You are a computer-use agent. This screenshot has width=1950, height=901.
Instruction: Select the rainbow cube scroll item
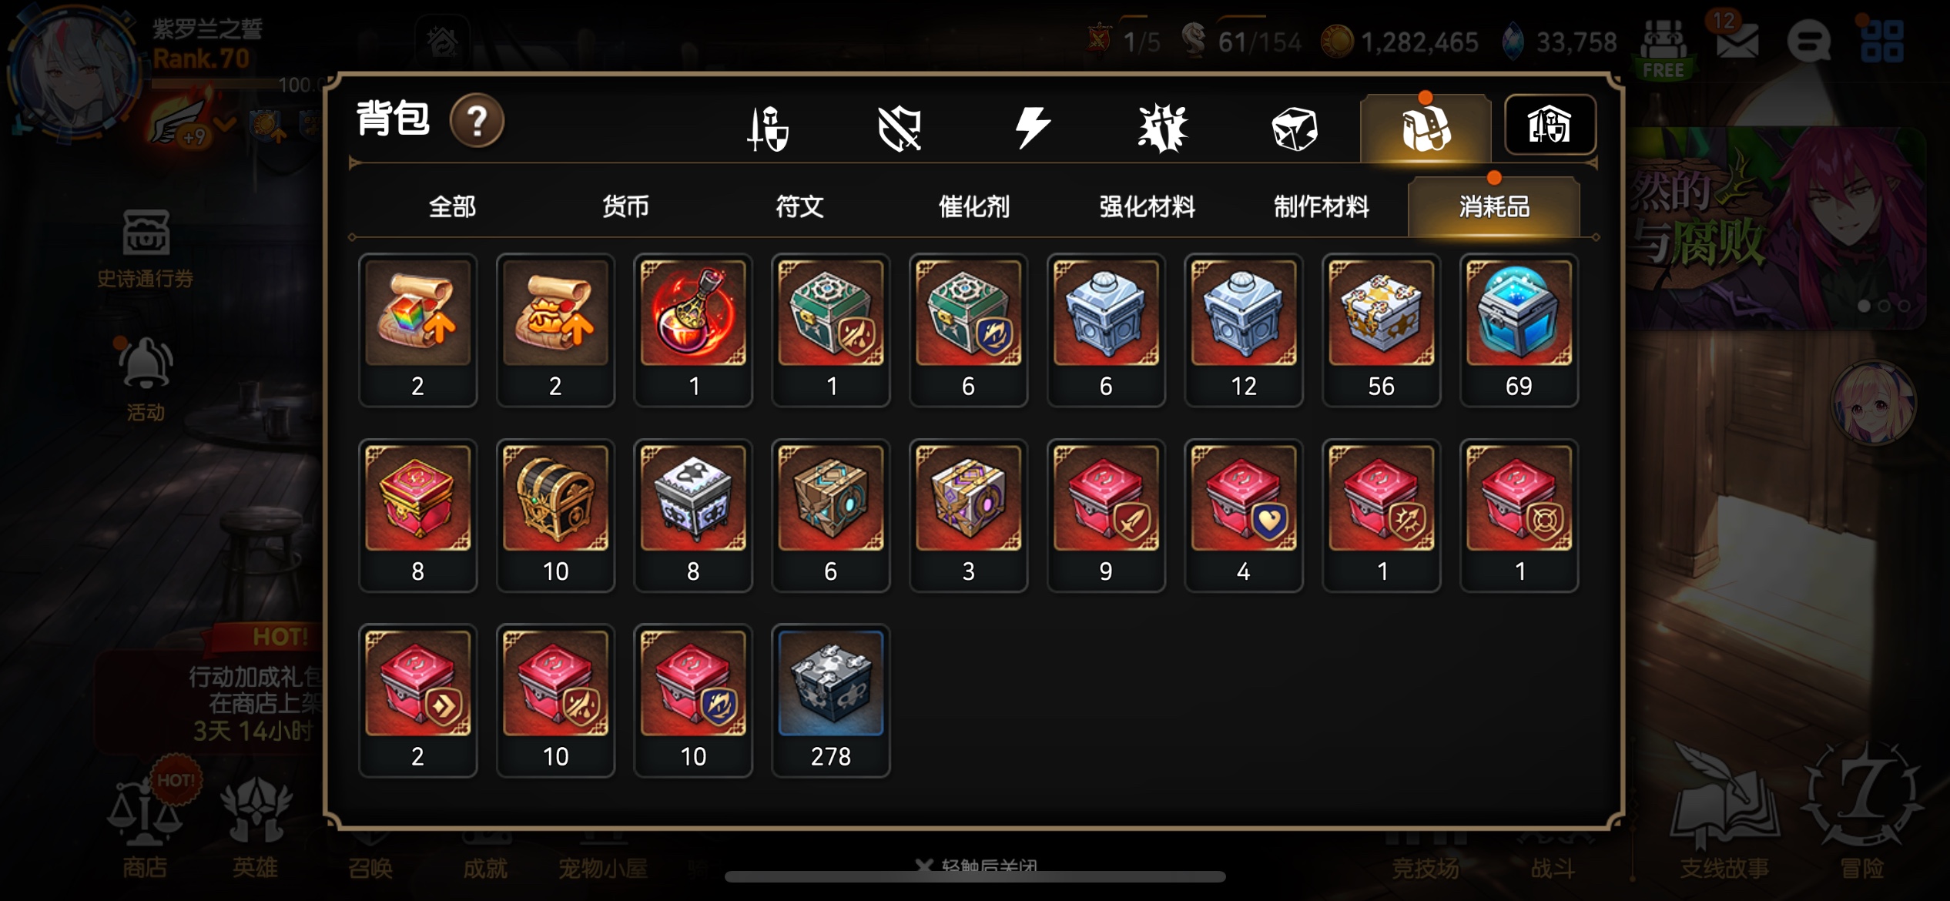click(417, 330)
